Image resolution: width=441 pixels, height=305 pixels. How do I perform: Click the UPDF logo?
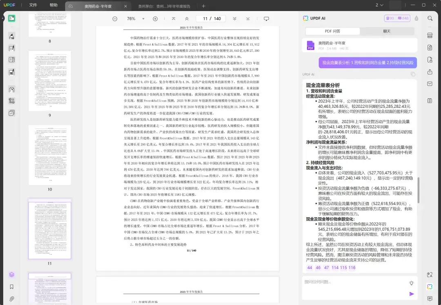click(9, 5)
